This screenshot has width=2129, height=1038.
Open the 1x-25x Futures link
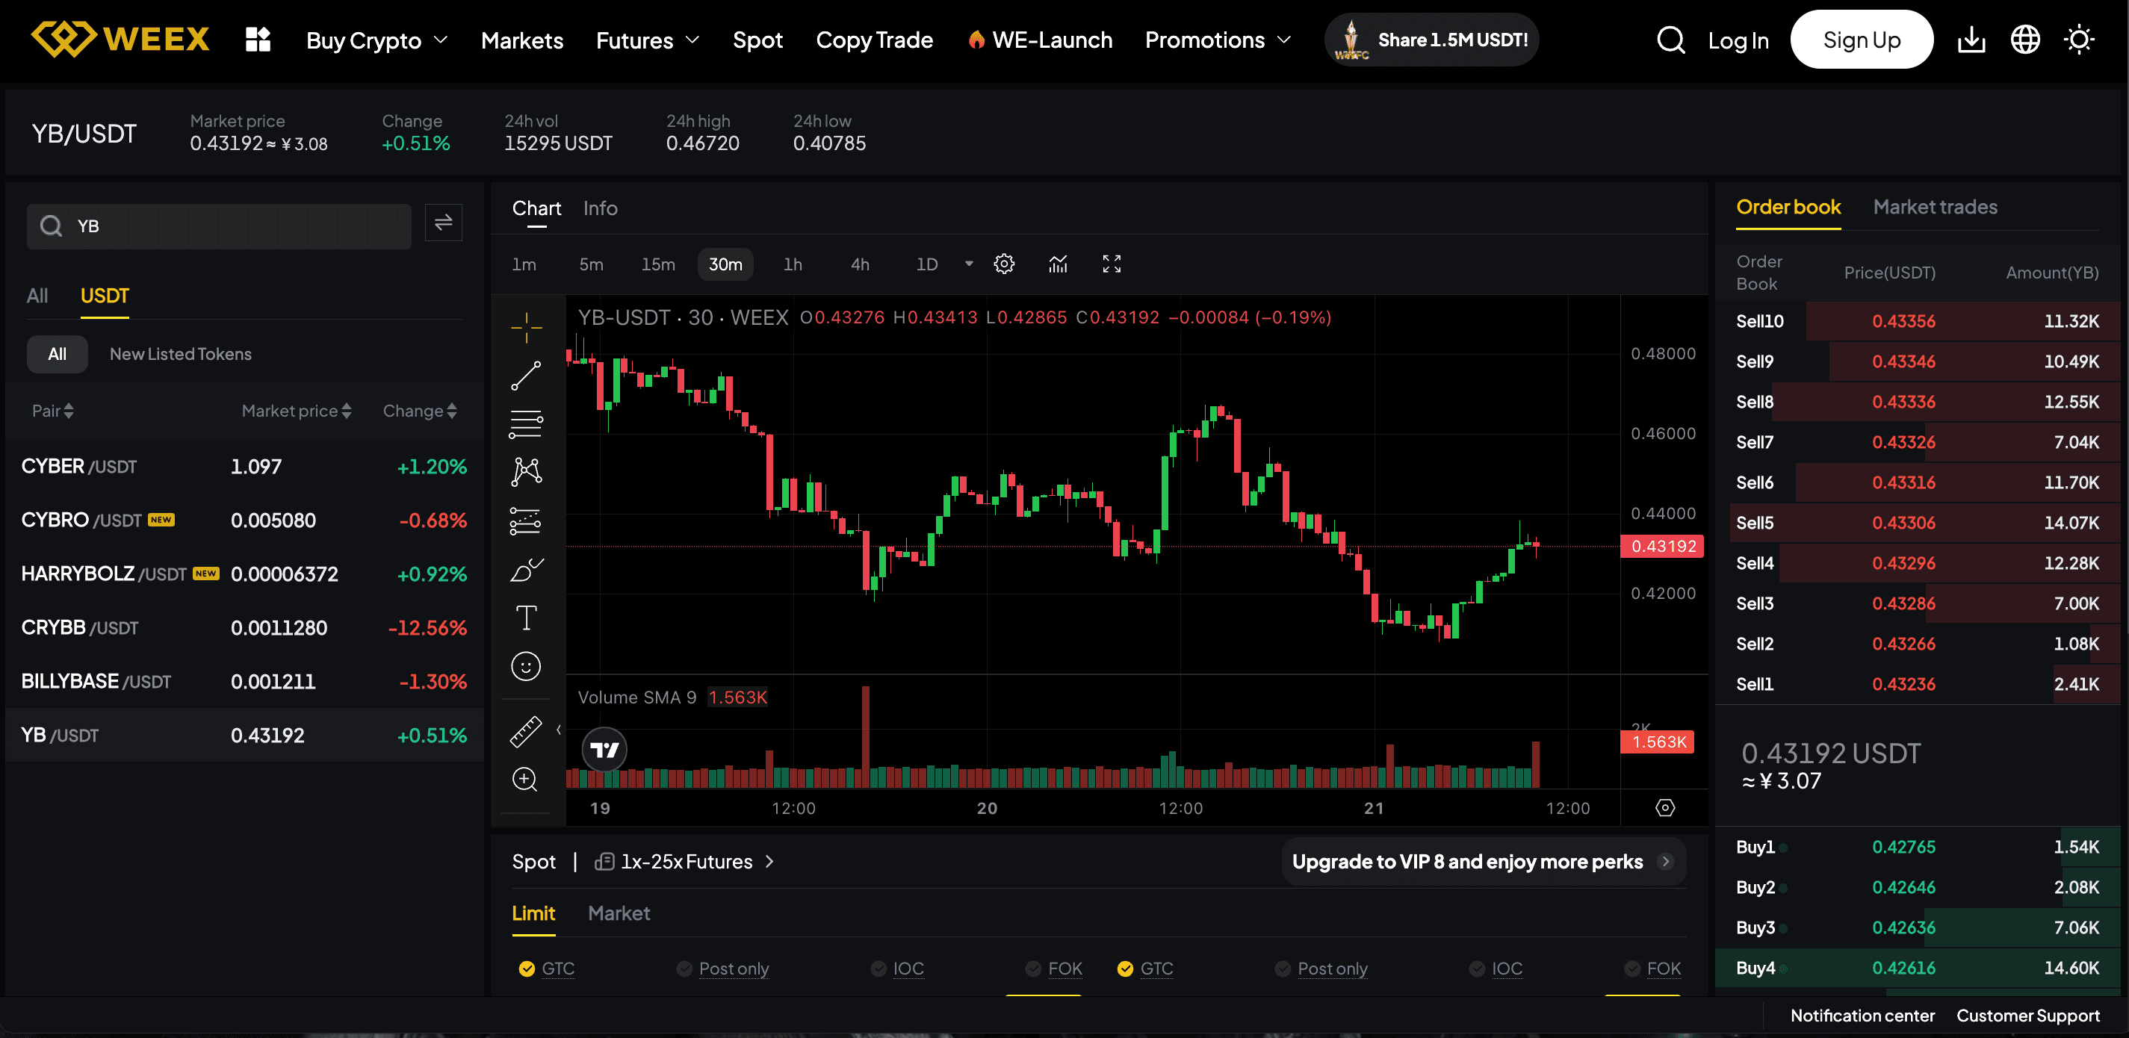pyautogui.click(x=686, y=861)
